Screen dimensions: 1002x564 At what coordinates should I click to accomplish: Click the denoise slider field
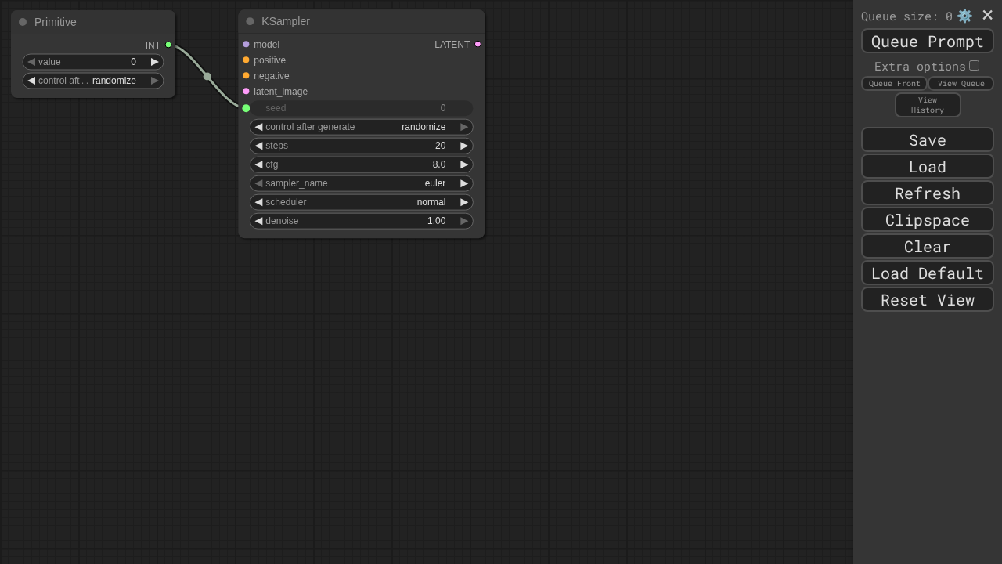[361, 221]
